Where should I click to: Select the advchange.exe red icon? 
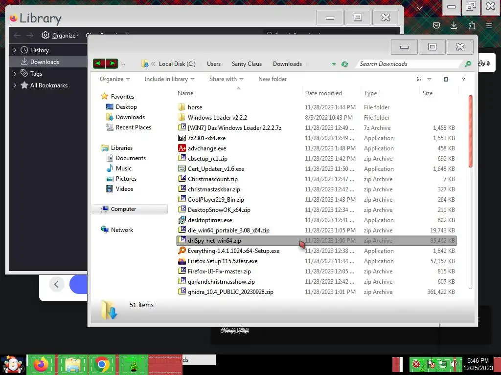[182, 148]
